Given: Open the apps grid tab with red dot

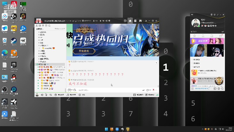Looking at the screenshot, I should point(221,36).
